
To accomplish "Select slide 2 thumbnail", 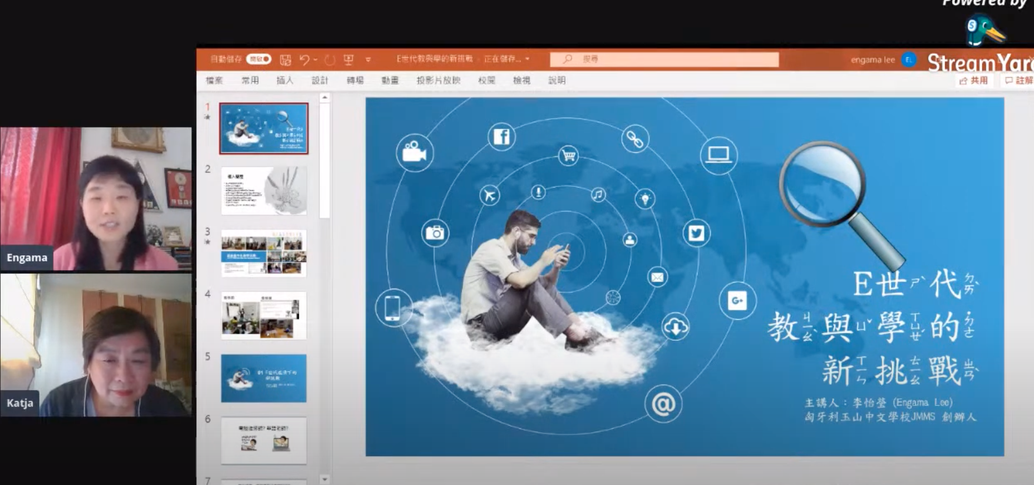I will (264, 190).
